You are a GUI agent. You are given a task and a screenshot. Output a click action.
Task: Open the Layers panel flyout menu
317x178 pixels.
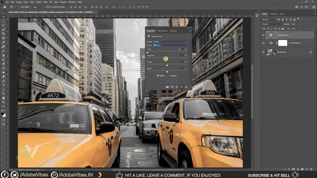point(315,14)
